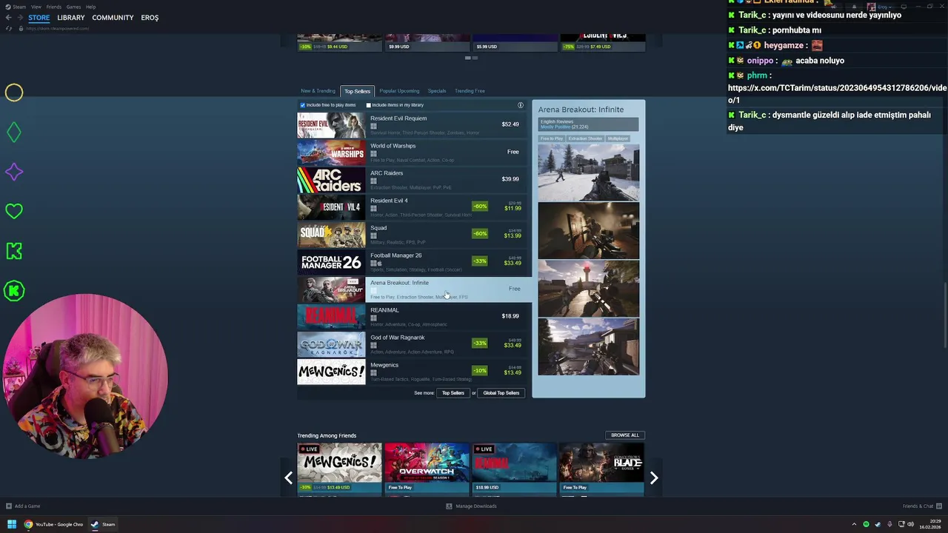This screenshot has width=948, height=533.
Task: Switch to YouTube Google Chrome taskbar window
Action: [53, 524]
